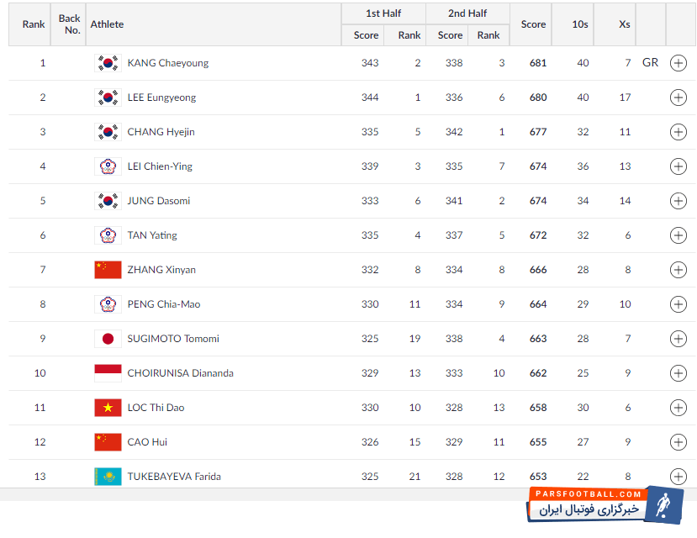Open athlete name PENG Chia-Mao
Viewport: 697px width, 538px height.
tap(164, 304)
